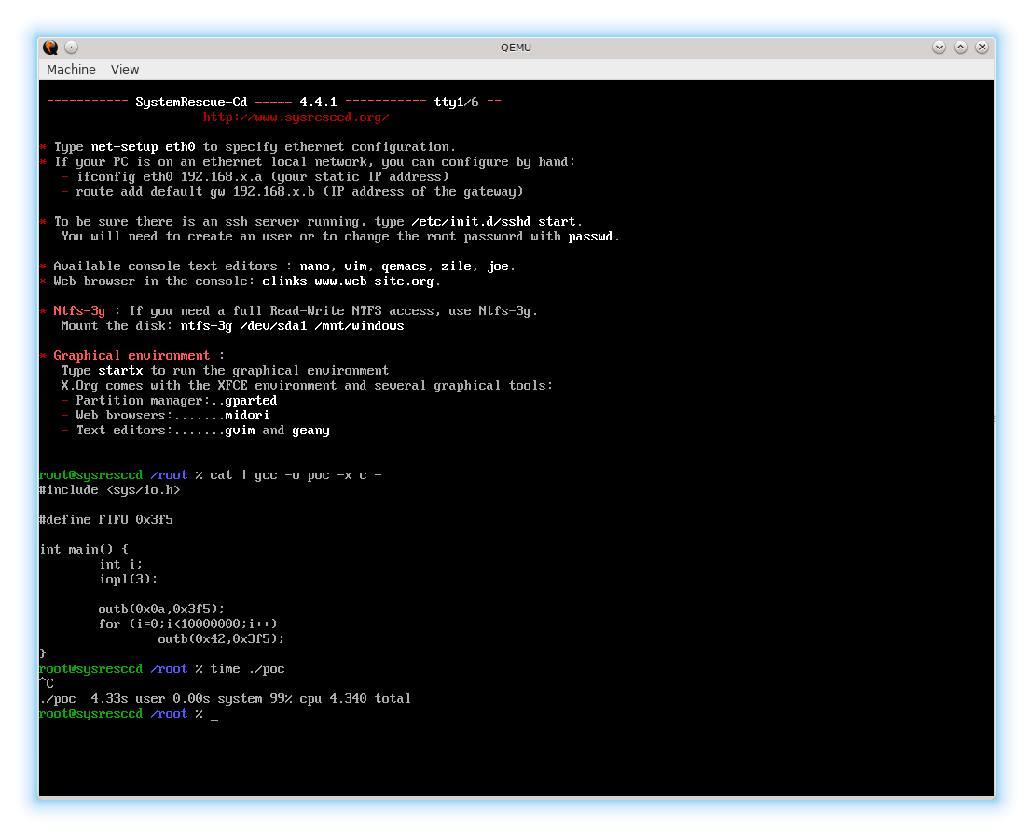Open the View menu
The width and height of the screenshot is (1033, 837).
(x=125, y=69)
